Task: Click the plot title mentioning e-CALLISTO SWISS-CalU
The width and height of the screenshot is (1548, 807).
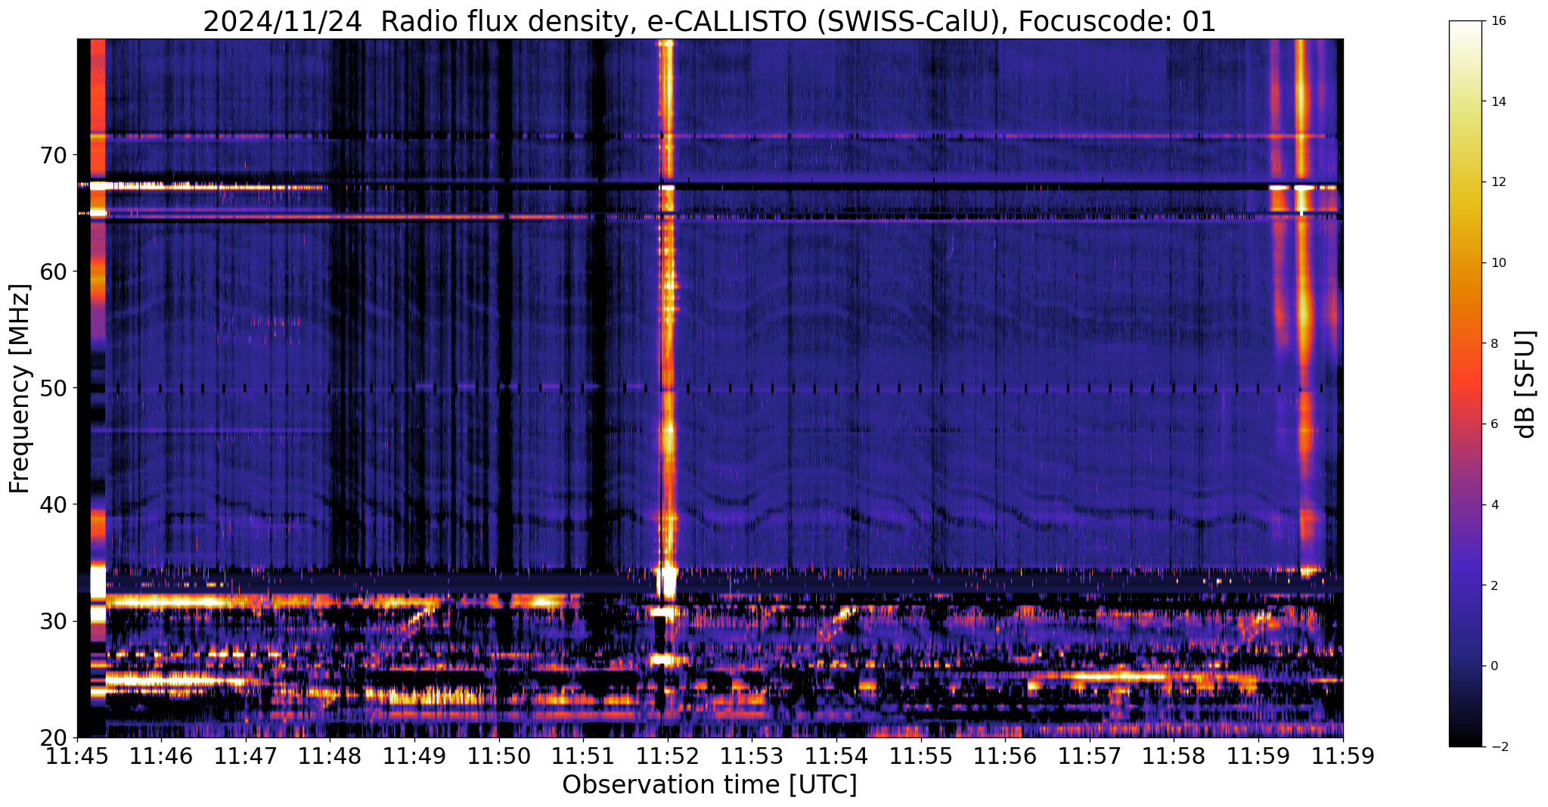Action: 709,21
